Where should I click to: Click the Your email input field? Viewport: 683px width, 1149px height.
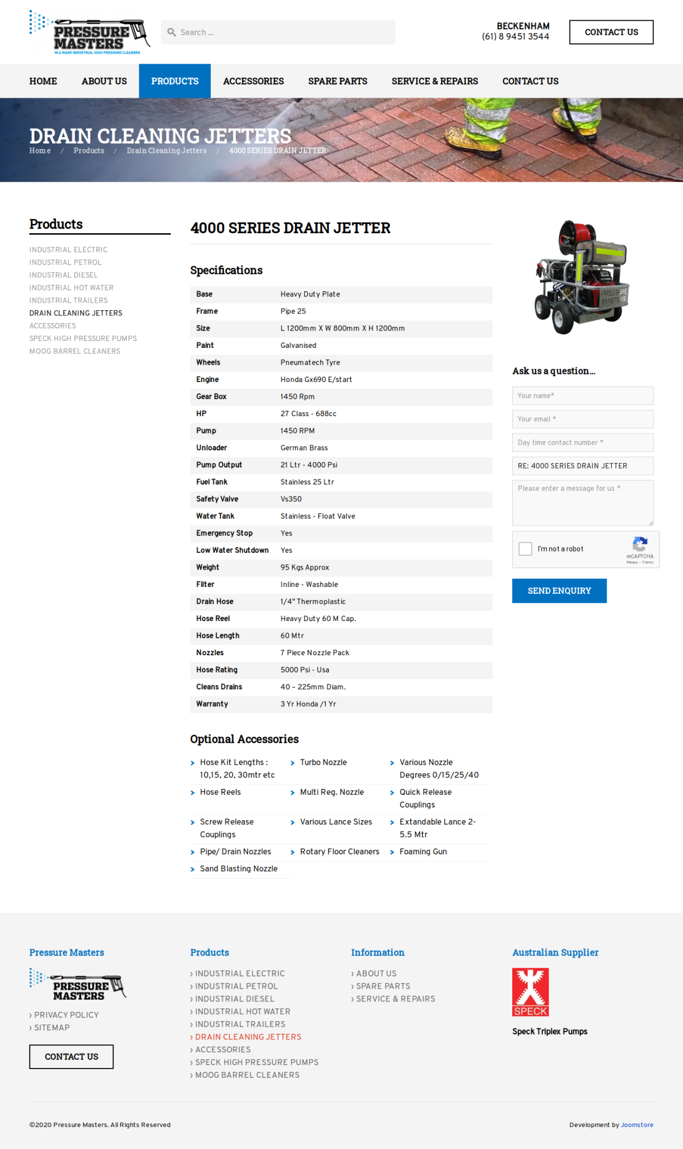[582, 419]
